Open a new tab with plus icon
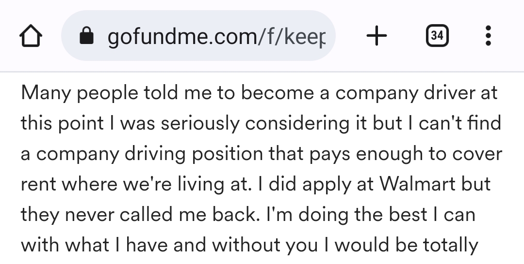 [x=377, y=36]
